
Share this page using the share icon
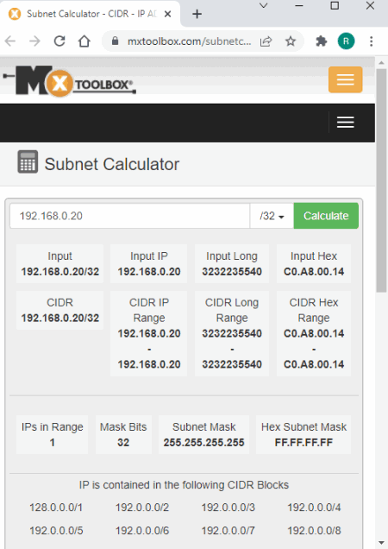tap(266, 41)
